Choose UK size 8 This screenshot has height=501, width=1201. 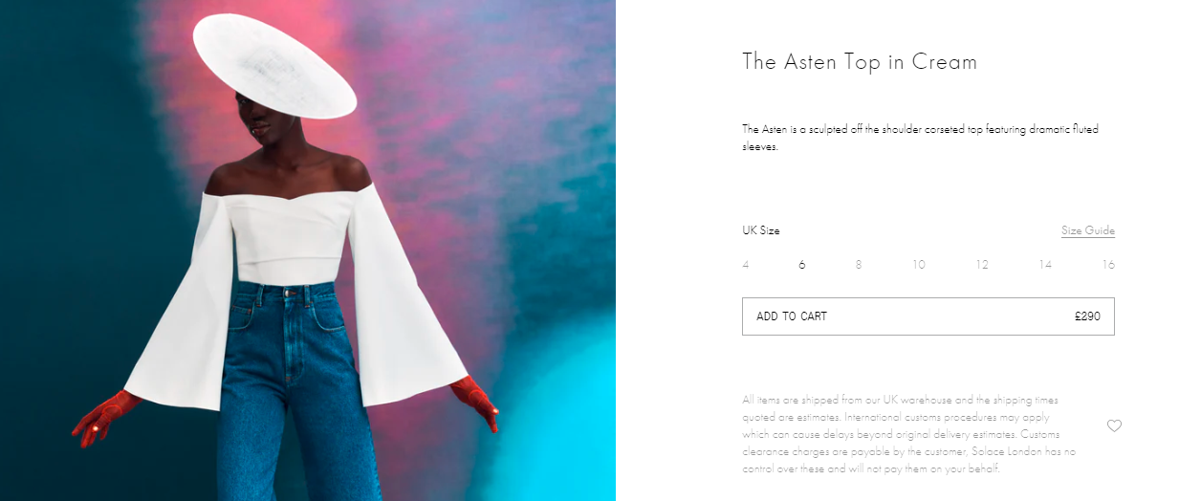pos(859,265)
